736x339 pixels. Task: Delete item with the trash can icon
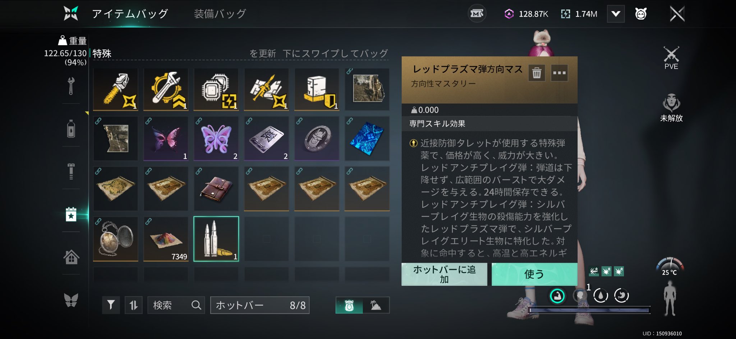point(537,73)
